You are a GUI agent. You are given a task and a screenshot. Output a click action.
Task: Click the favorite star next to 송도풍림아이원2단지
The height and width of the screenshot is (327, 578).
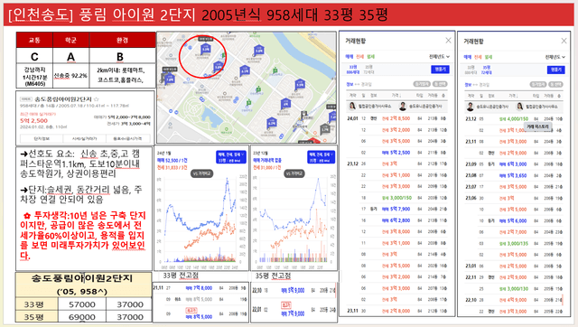click(x=97, y=99)
